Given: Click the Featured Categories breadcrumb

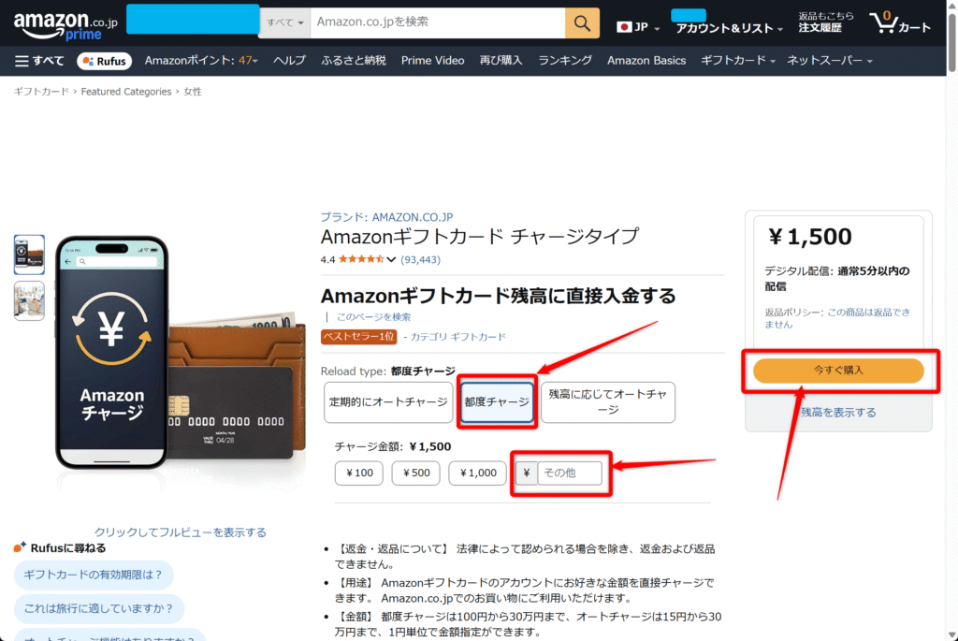Looking at the screenshot, I should [126, 92].
